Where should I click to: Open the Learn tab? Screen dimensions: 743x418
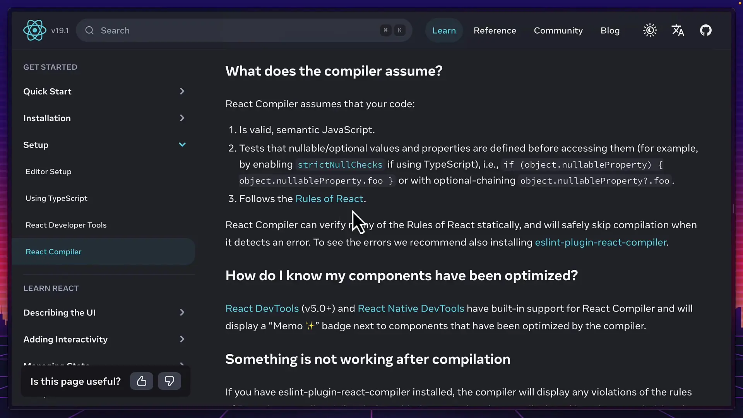tap(444, 30)
